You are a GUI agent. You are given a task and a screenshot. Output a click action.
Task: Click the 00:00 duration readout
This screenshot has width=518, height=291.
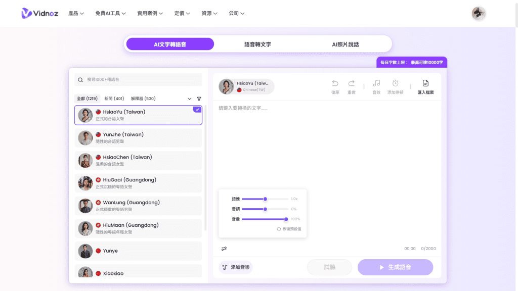point(410,249)
